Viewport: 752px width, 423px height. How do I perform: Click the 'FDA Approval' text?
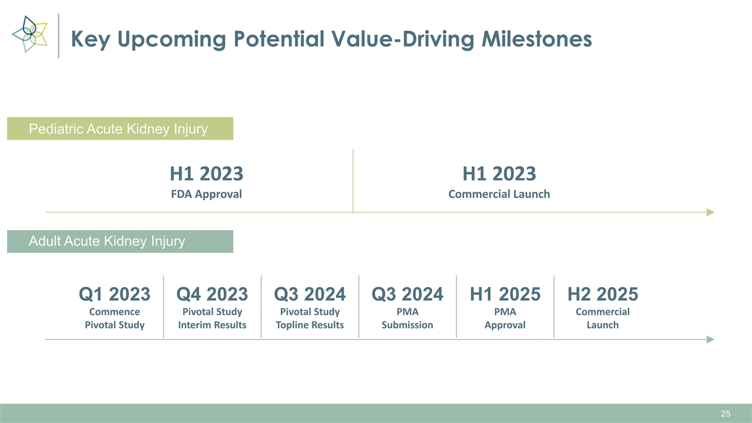pos(206,194)
